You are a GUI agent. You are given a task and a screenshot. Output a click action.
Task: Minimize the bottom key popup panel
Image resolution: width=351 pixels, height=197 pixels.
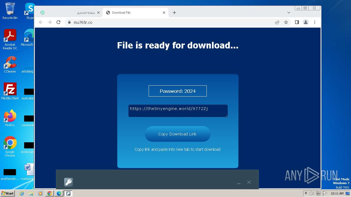(x=239, y=182)
